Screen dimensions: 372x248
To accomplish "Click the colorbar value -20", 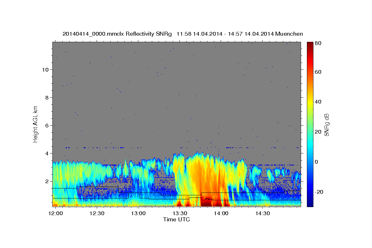I will 319,192.
